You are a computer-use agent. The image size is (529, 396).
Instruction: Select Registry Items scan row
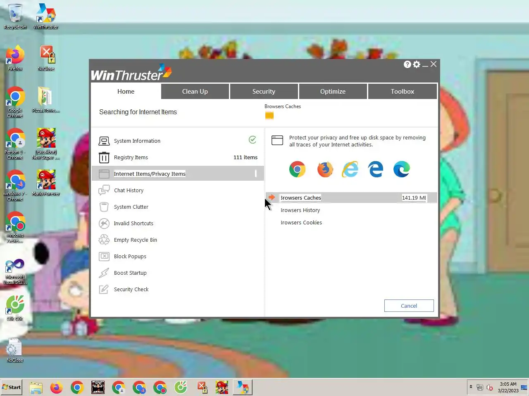(x=178, y=157)
